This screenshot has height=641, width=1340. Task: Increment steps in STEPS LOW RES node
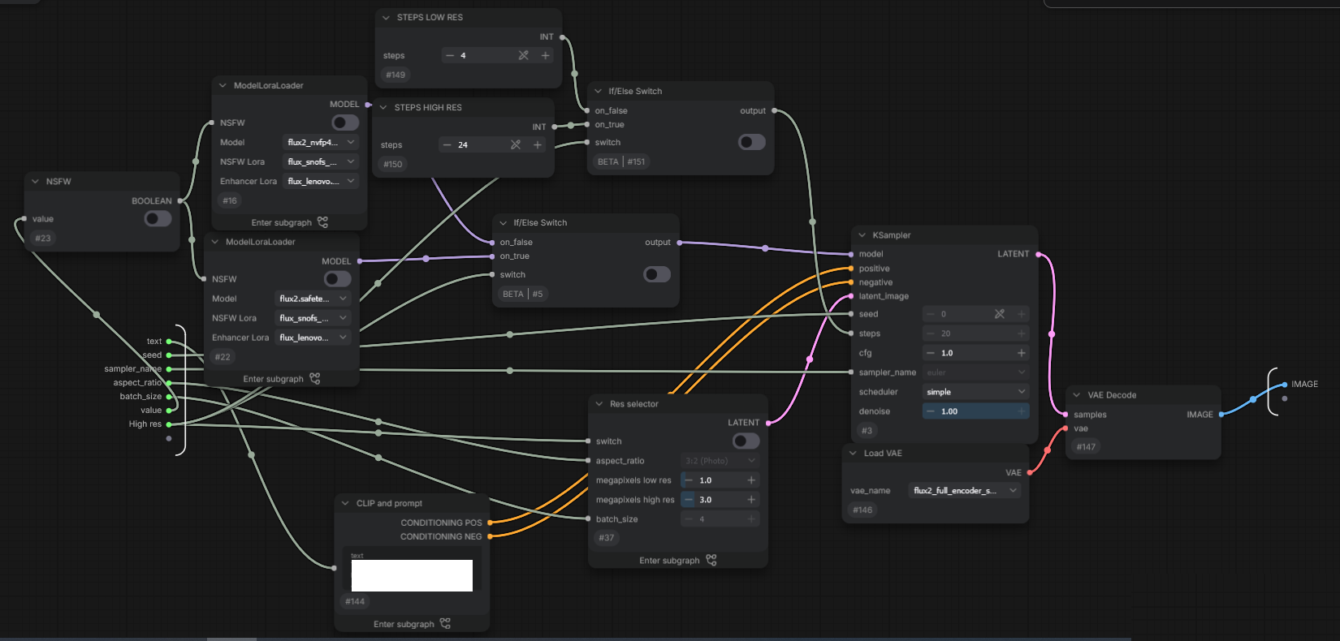(545, 55)
